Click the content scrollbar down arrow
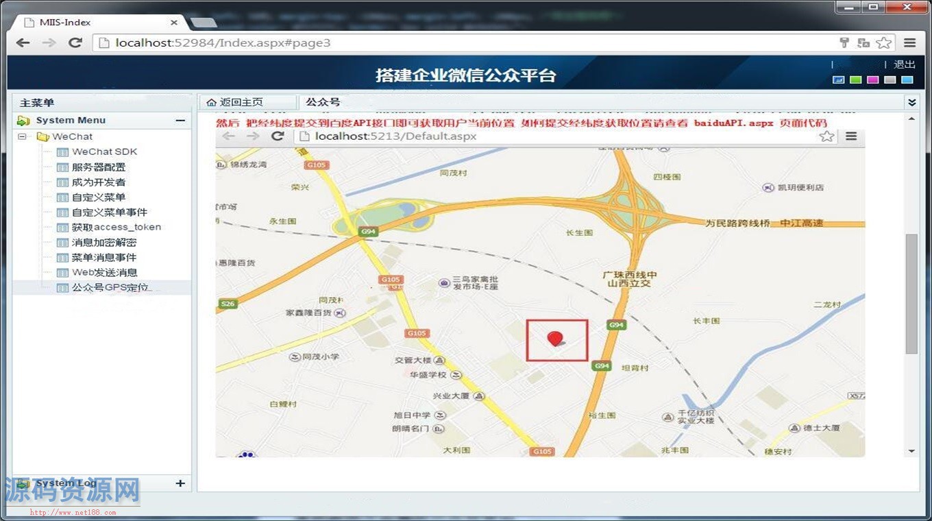 click(911, 451)
